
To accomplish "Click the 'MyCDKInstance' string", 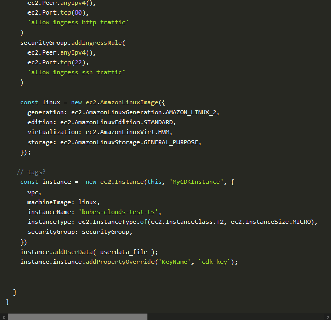I will click(x=196, y=182).
